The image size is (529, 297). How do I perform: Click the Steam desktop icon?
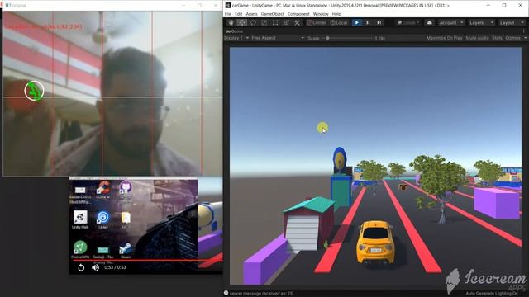(x=126, y=251)
